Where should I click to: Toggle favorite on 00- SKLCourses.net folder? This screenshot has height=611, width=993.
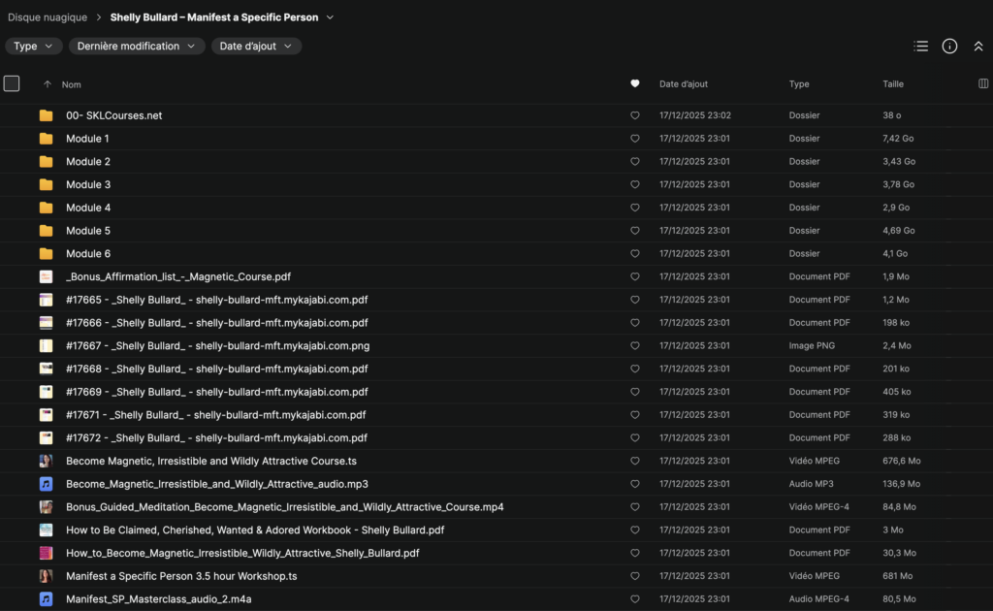tap(635, 115)
